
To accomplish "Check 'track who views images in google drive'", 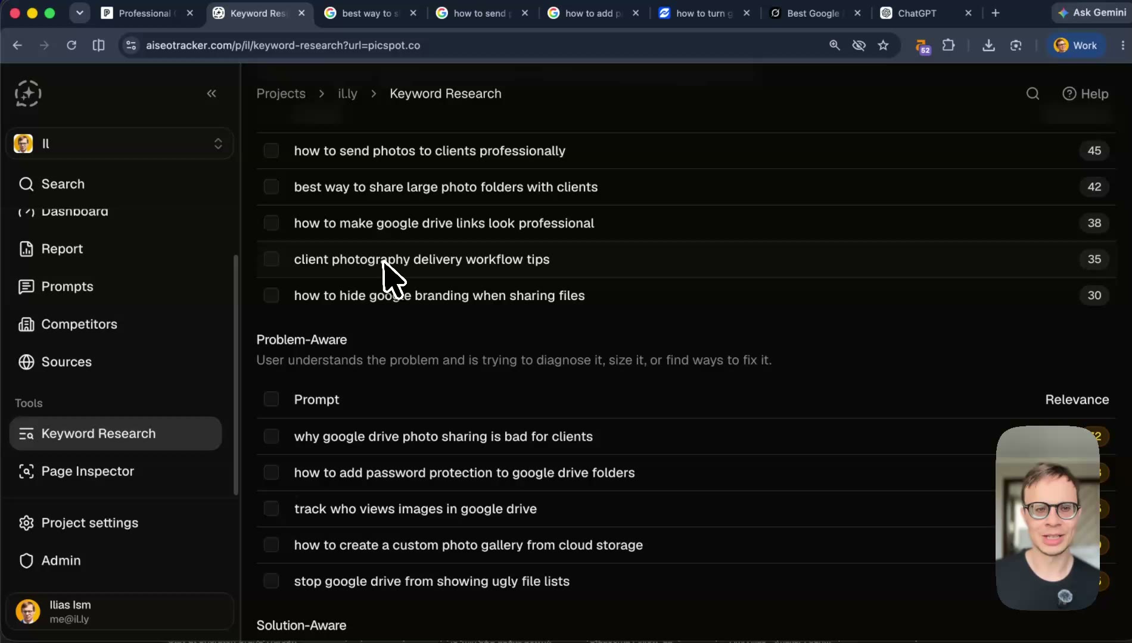I will [x=271, y=509].
